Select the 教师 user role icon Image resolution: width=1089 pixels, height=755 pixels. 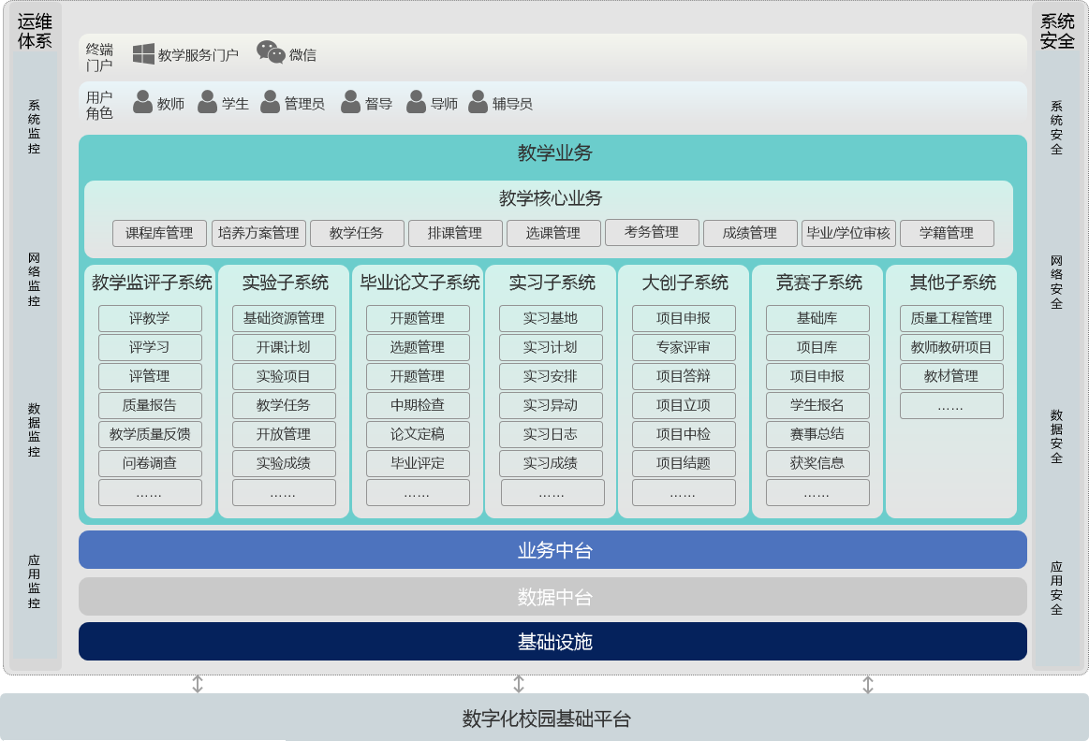(142, 102)
